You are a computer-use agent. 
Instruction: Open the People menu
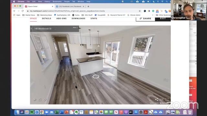pyautogui.click(x=67, y=2)
